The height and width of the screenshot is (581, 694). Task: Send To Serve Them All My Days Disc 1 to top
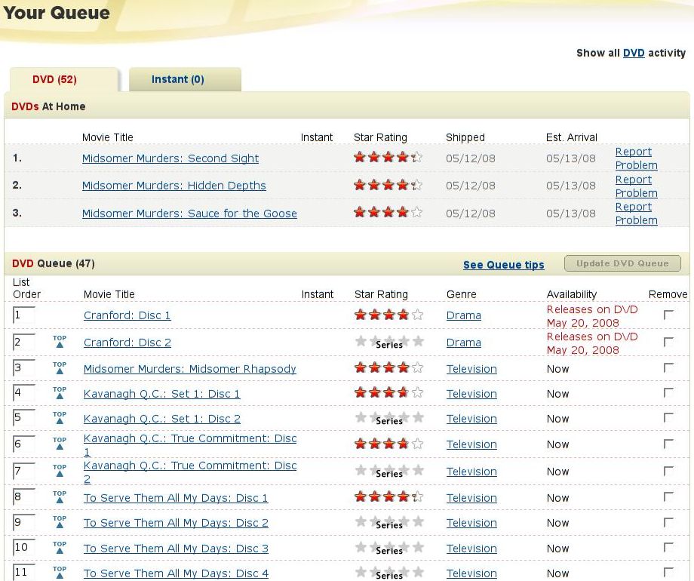pyautogui.click(x=60, y=497)
